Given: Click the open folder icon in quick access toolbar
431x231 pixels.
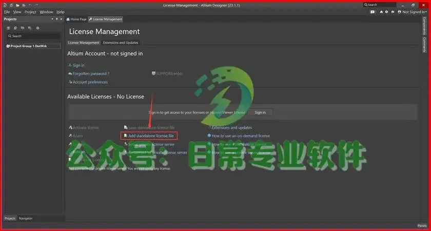Looking at the screenshot, I should pos(17,5).
